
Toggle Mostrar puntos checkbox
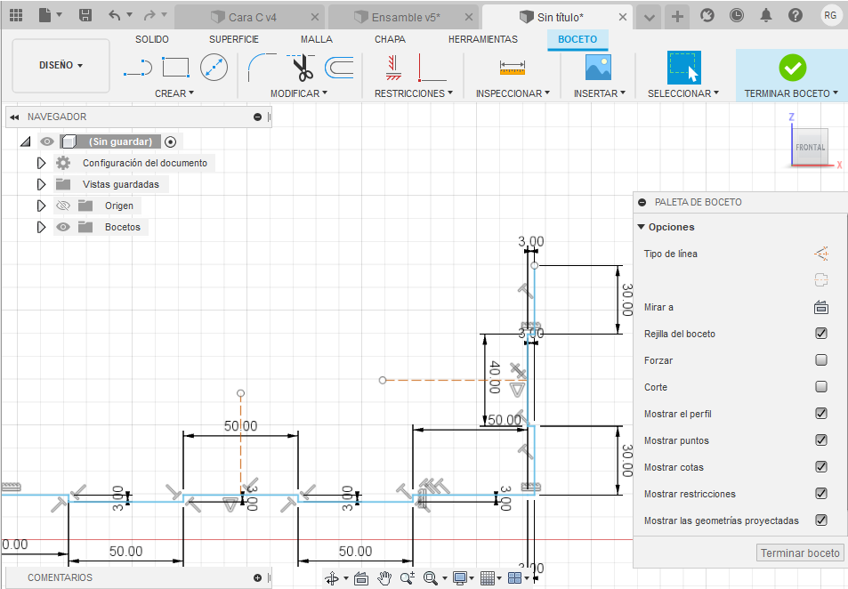(821, 440)
